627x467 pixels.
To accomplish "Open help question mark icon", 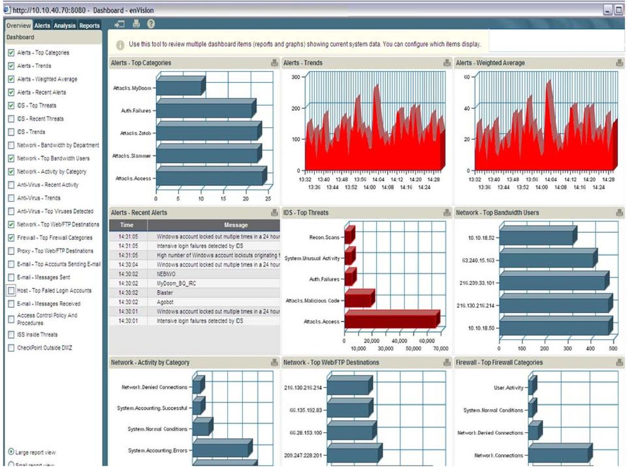I will coord(151,24).
